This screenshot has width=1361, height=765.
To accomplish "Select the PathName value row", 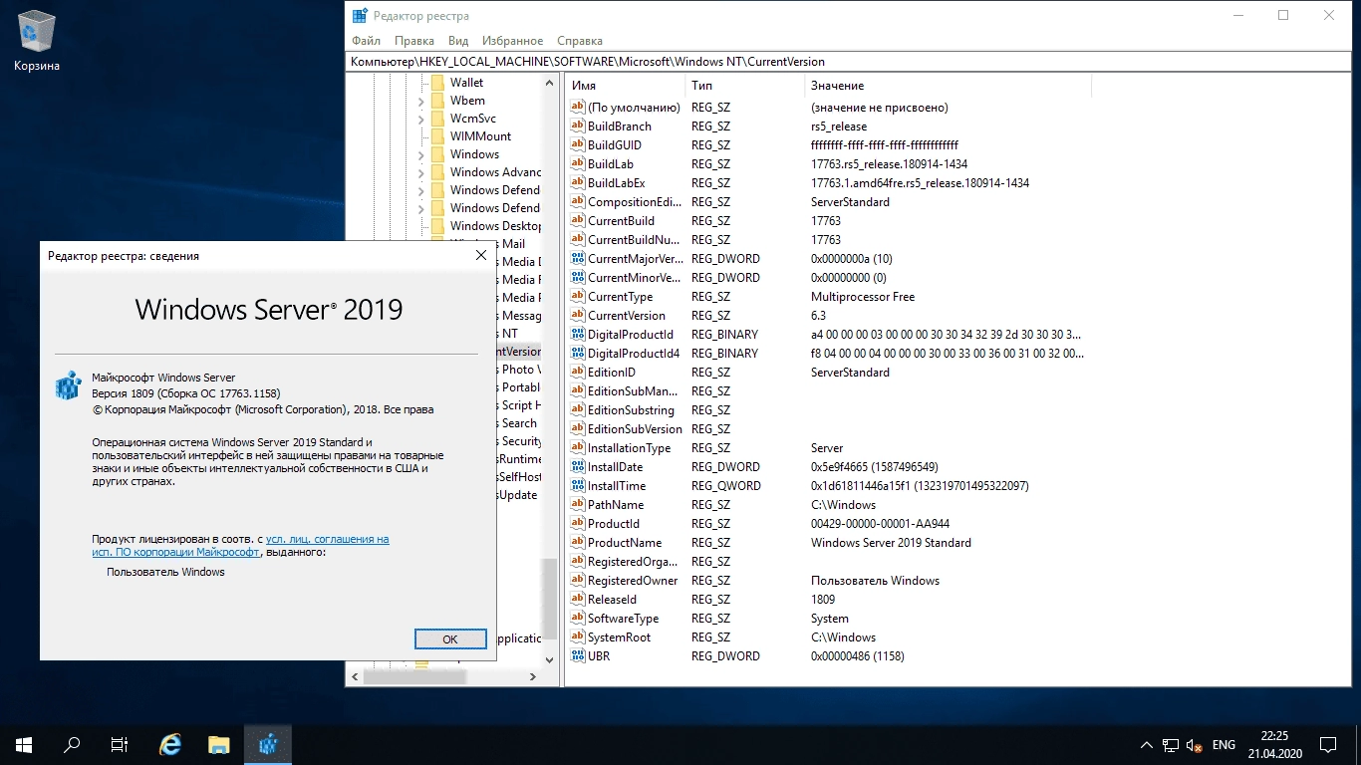I will tap(827, 505).
